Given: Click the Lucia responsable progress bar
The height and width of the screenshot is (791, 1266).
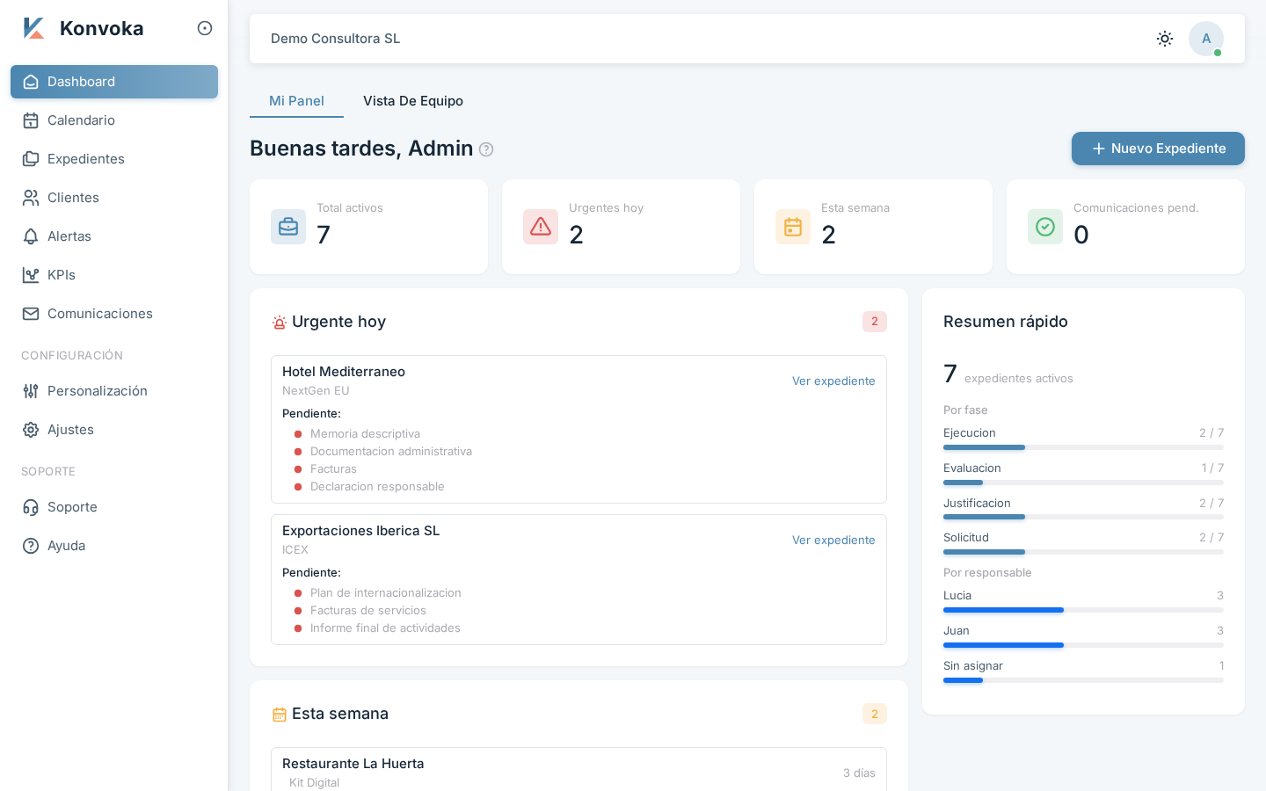Looking at the screenshot, I should click(x=1083, y=610).
